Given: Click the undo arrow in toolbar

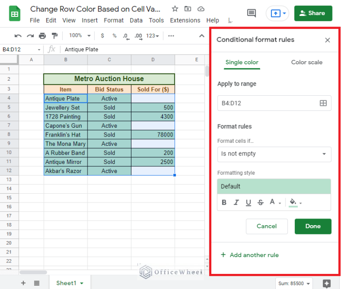Looking at the screenshot, I should click(18, 36).
